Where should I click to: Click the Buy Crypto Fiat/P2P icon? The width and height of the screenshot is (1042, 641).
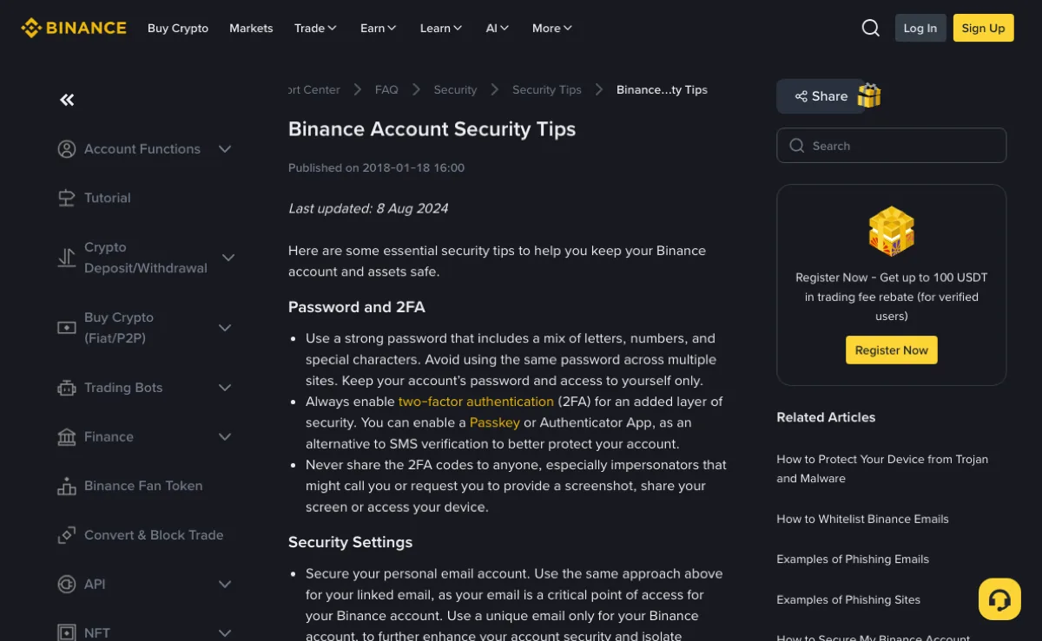(67, 328)
